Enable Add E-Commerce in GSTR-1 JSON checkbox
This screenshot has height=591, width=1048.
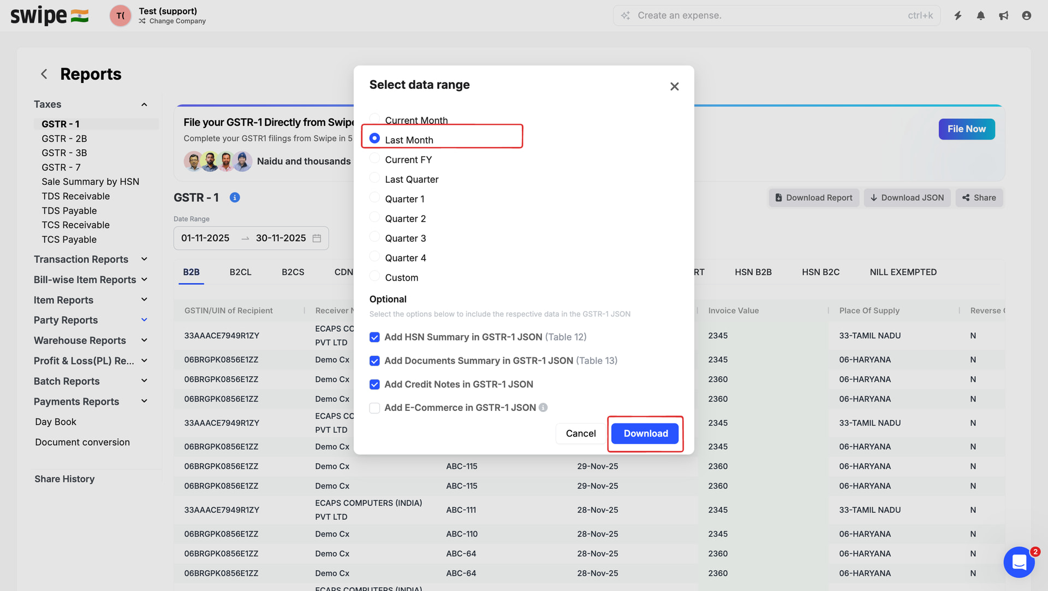click(374, 408)
